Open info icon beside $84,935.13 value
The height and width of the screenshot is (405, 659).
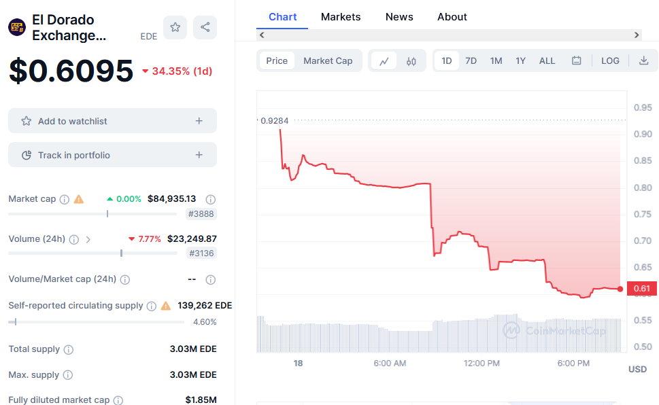(x=211, y=199)
